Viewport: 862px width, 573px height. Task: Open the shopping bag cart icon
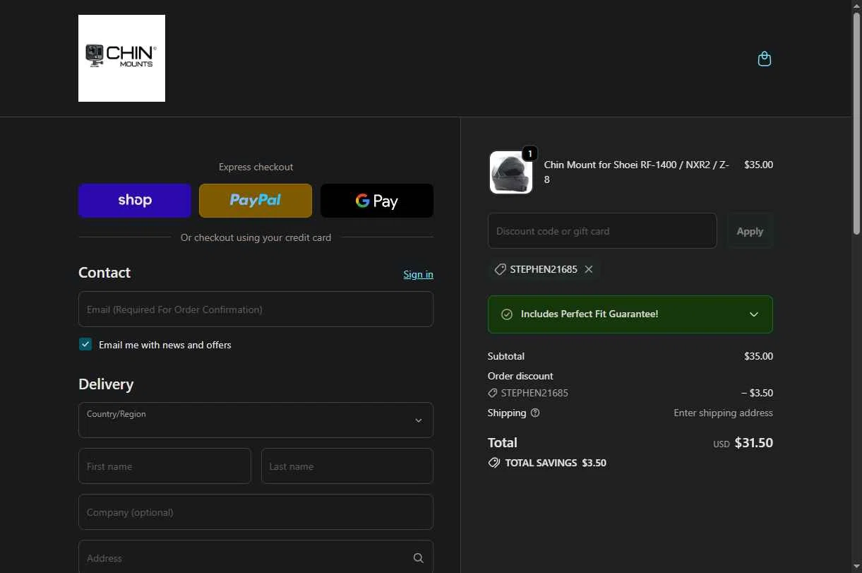[764, 59]
